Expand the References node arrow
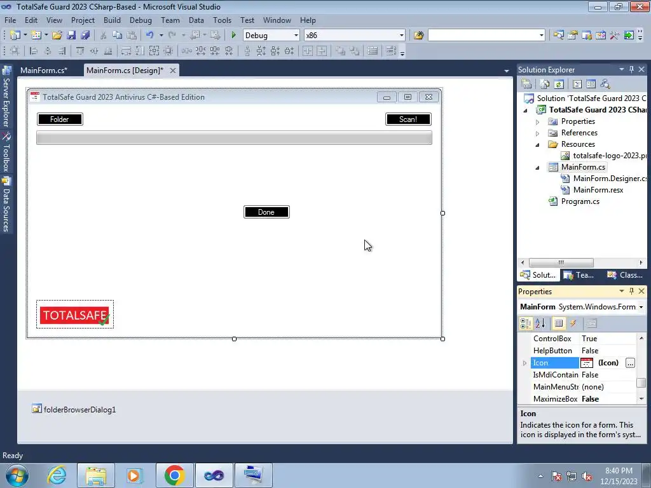Screen dimensions: 651x488 pyautogui.click(x=537, y=133)
